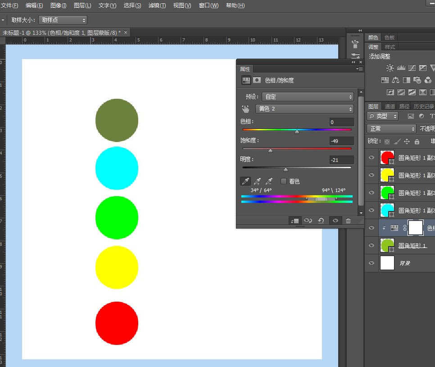Switch to the 样式 tab

tap(390, 47)
